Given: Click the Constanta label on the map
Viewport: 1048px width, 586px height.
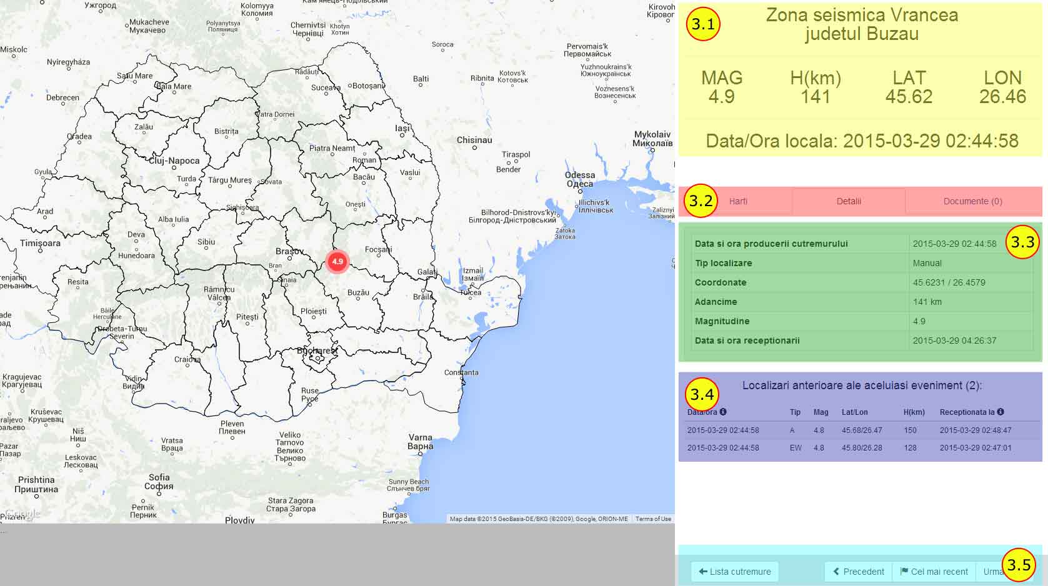Looking at the screenshot, I should click(461, 372).
